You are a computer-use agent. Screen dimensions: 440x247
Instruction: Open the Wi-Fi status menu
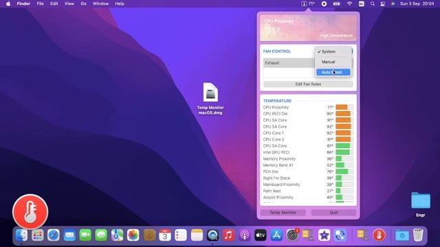pos(349,3)
